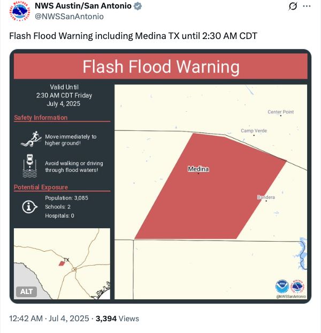The width and height of the screenshot is (321, 333).
Task: Click the Flash Flood Warning red banner
Action: click(x=160, y=66)
